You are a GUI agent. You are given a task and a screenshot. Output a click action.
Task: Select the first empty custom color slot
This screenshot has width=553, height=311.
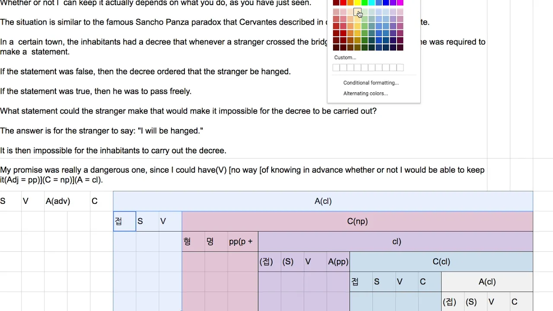click(336, 67)
